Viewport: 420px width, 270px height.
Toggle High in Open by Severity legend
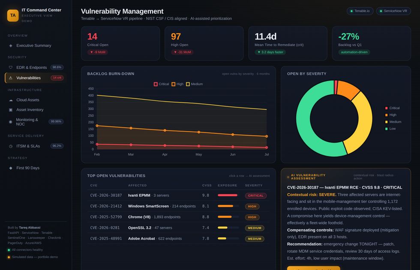(x=390, y=115)
